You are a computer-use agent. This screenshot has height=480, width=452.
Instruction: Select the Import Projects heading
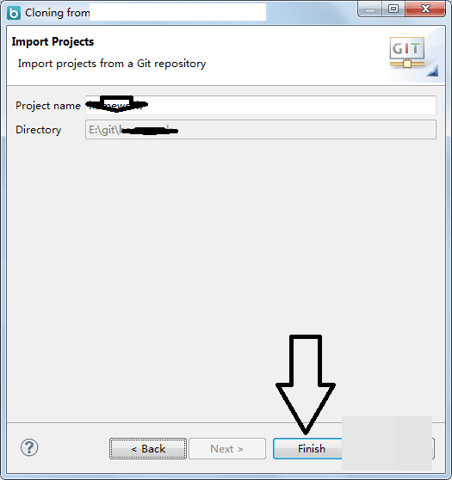53,41
